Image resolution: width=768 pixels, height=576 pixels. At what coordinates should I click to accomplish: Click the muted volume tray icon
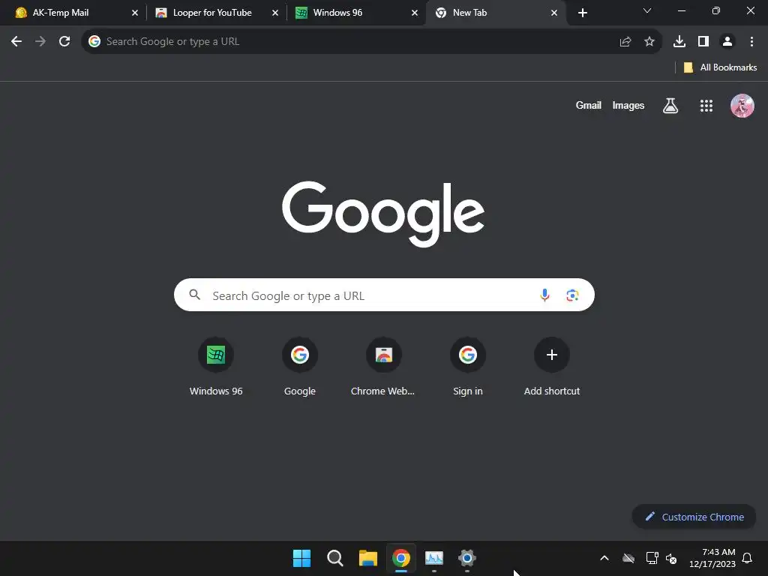pyautogui.click(x=671, y=558)
